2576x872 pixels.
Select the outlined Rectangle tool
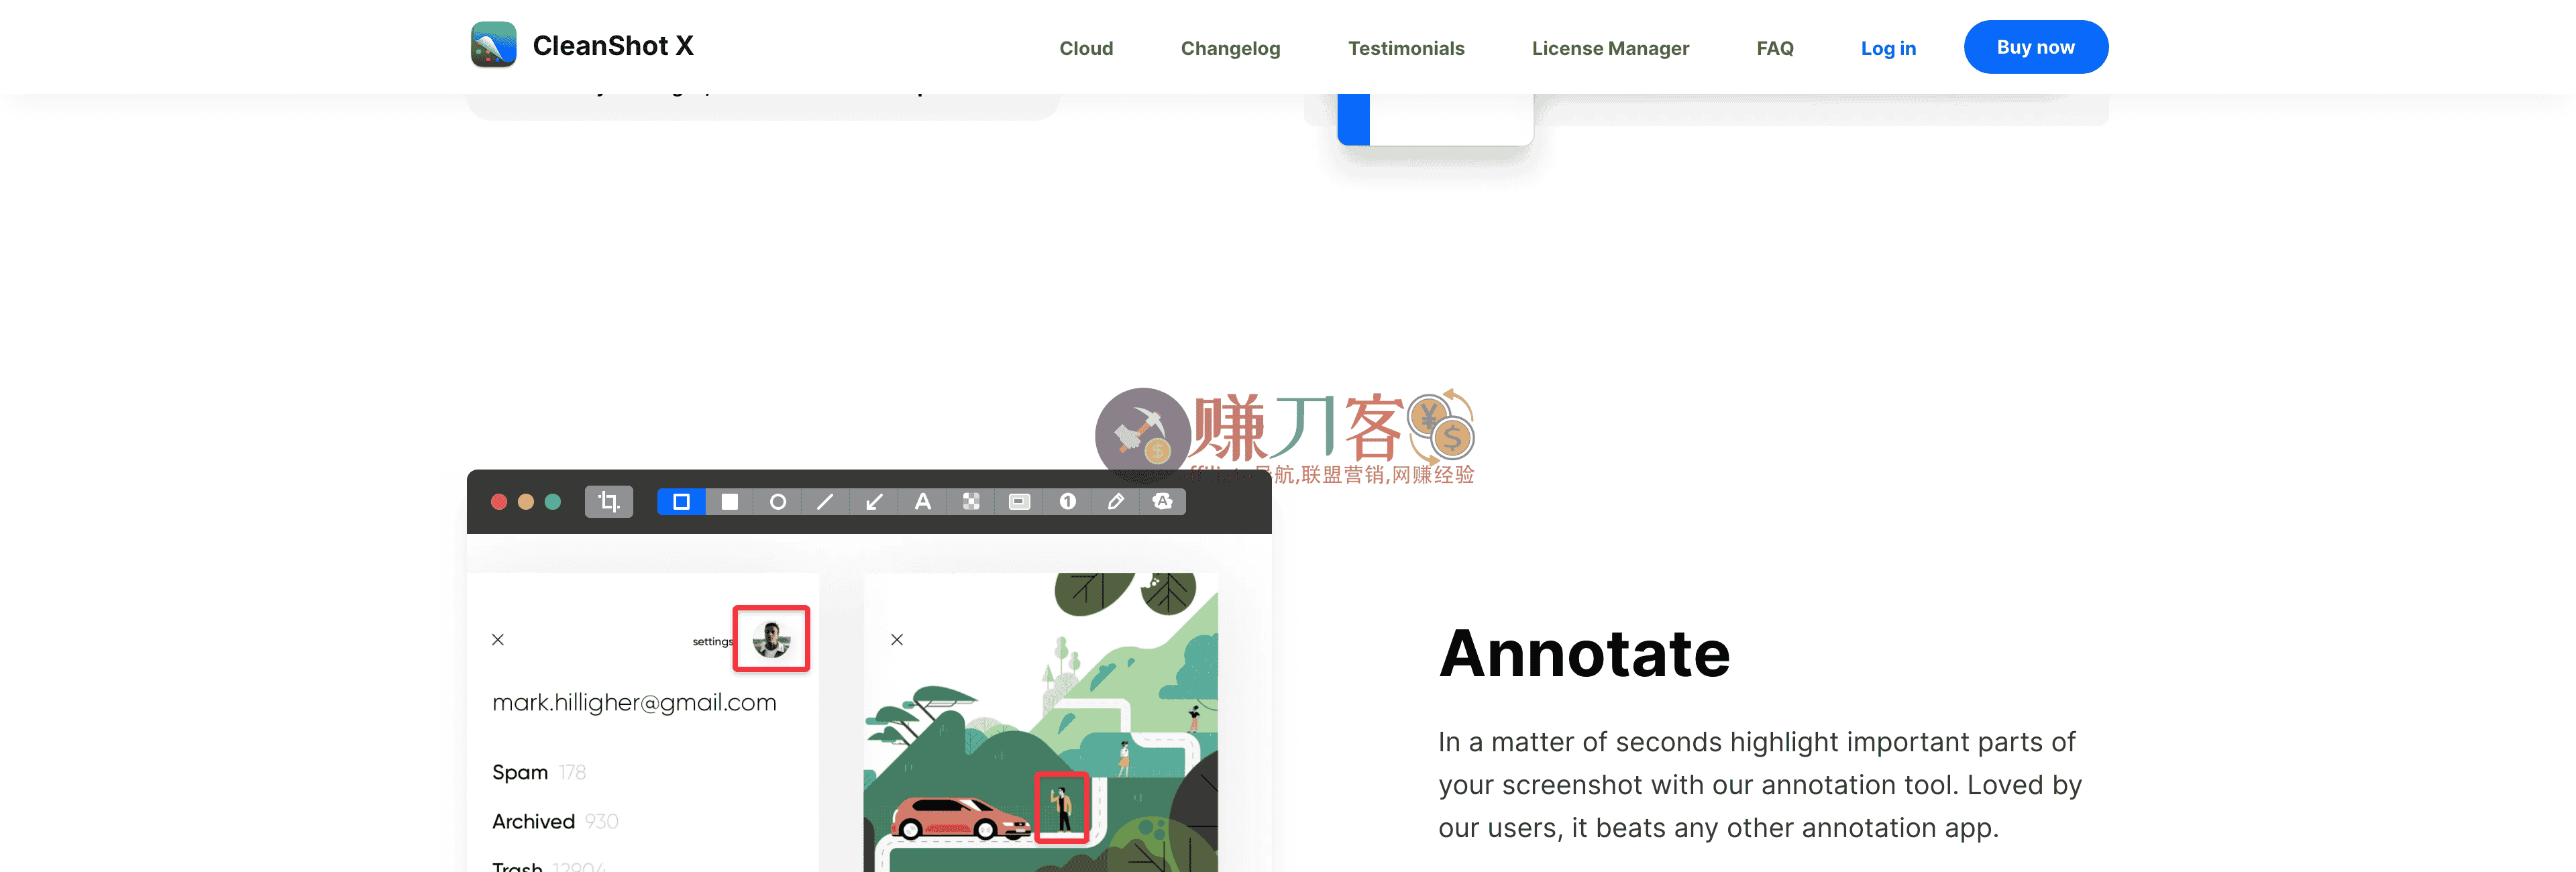[681, 501]
